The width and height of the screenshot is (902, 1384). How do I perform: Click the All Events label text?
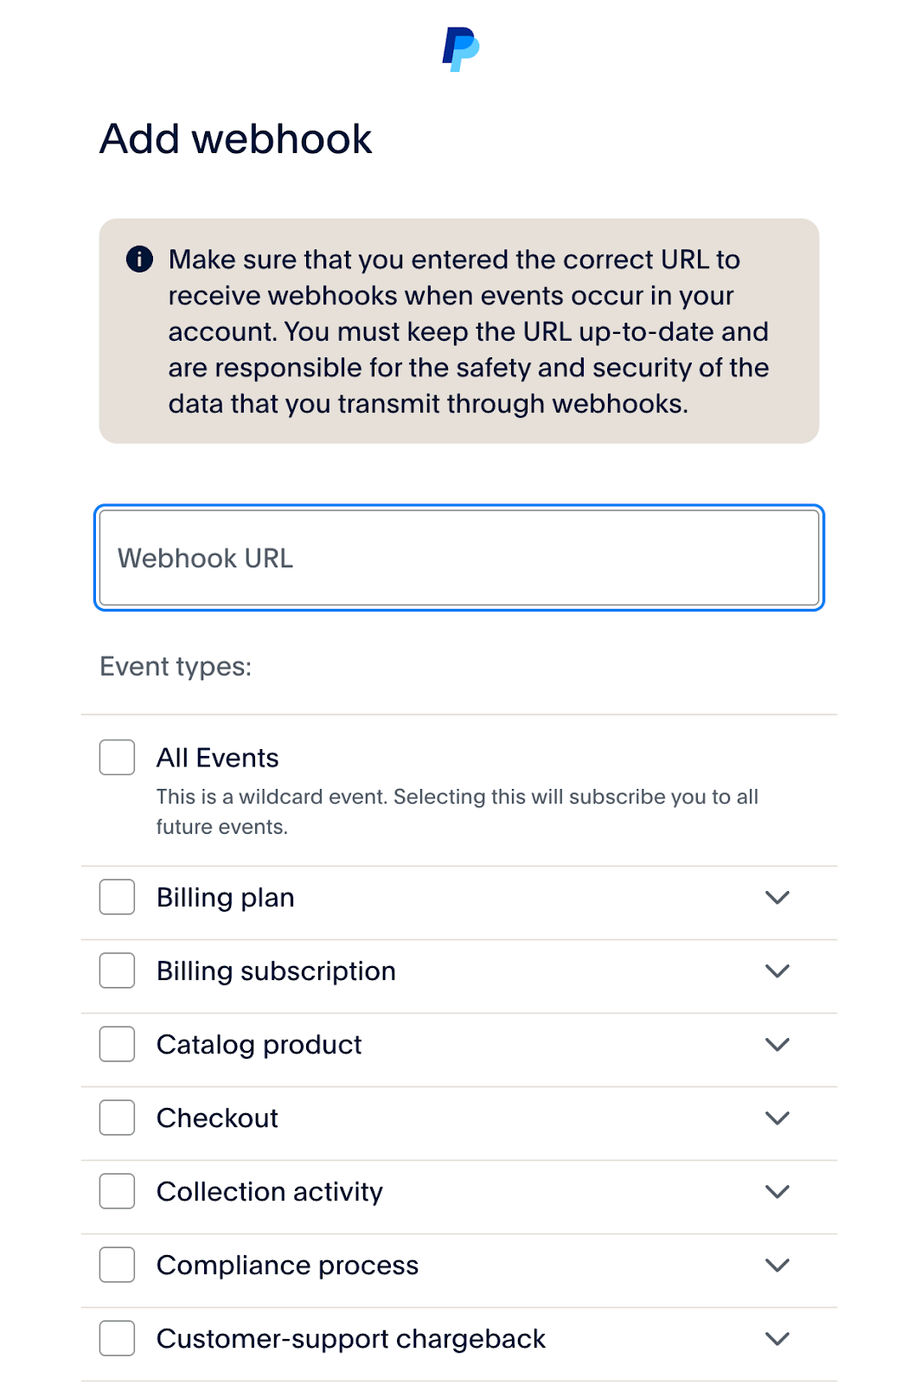click(217, 758)
